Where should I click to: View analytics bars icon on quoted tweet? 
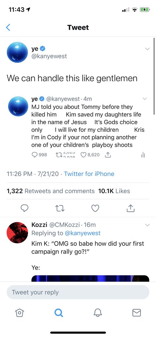point(143,155)
